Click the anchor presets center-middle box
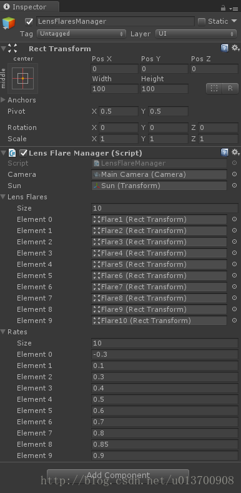 [x=23, y=78]
